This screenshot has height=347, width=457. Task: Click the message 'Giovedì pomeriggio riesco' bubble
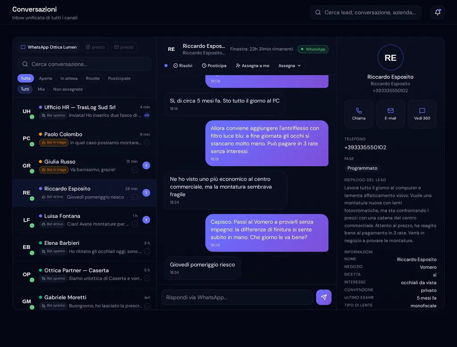pyautogui.click(x=203, y=268)
